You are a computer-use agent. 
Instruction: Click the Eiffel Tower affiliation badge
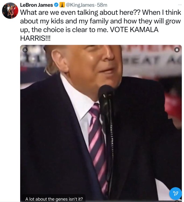click(x=62, y=5)
